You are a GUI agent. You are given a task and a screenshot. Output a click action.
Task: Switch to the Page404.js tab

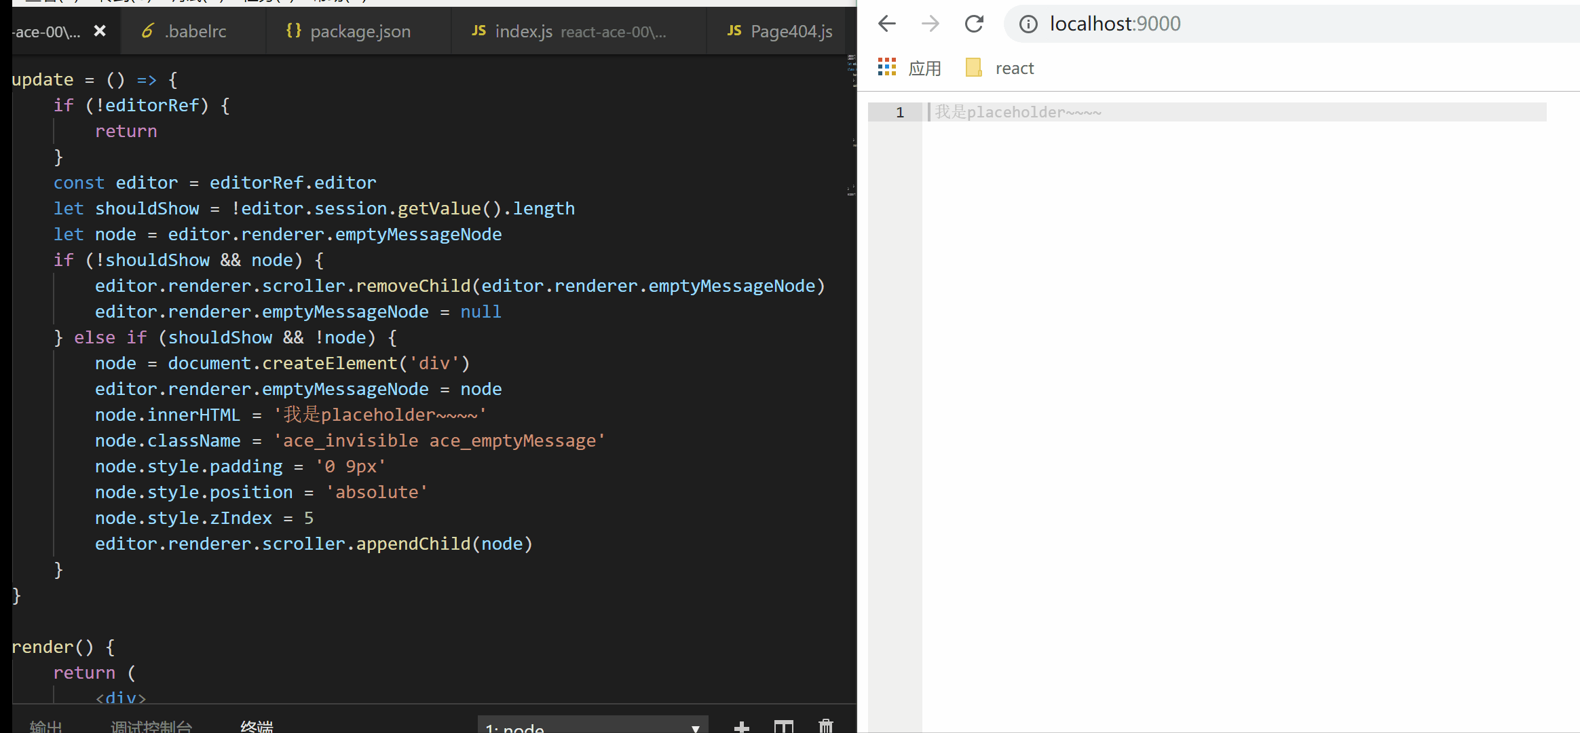coord(780,31)
